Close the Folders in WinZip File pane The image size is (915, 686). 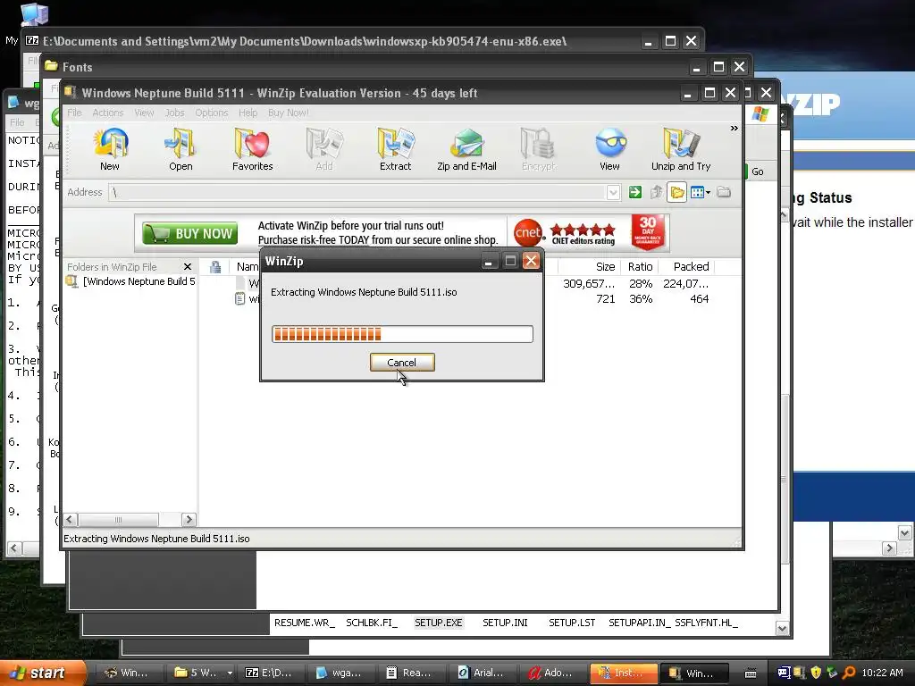pos(188,266)
